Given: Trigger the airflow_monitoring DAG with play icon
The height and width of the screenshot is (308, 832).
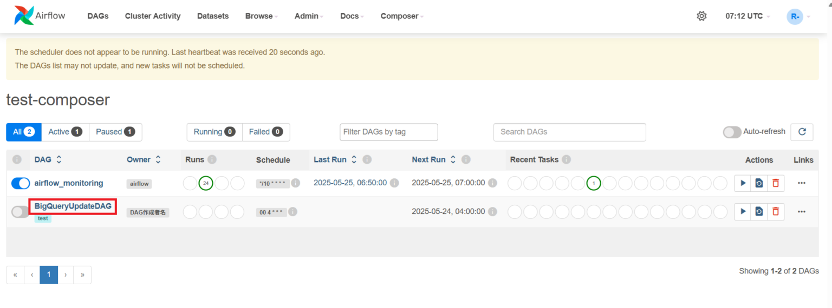Looking at the screenshot, I should tap(743, 183).
